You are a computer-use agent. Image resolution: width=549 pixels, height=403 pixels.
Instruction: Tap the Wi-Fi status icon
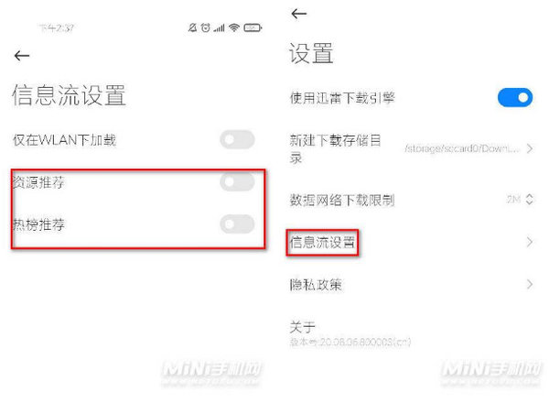click(234, 27)
